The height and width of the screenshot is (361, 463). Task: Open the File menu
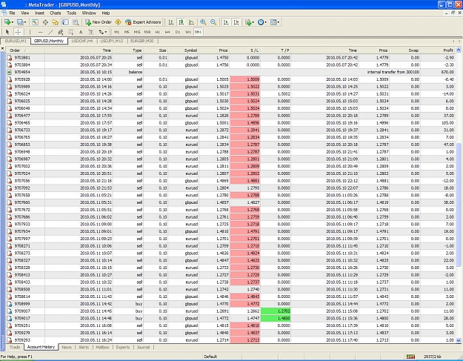[x=12, y=13]
